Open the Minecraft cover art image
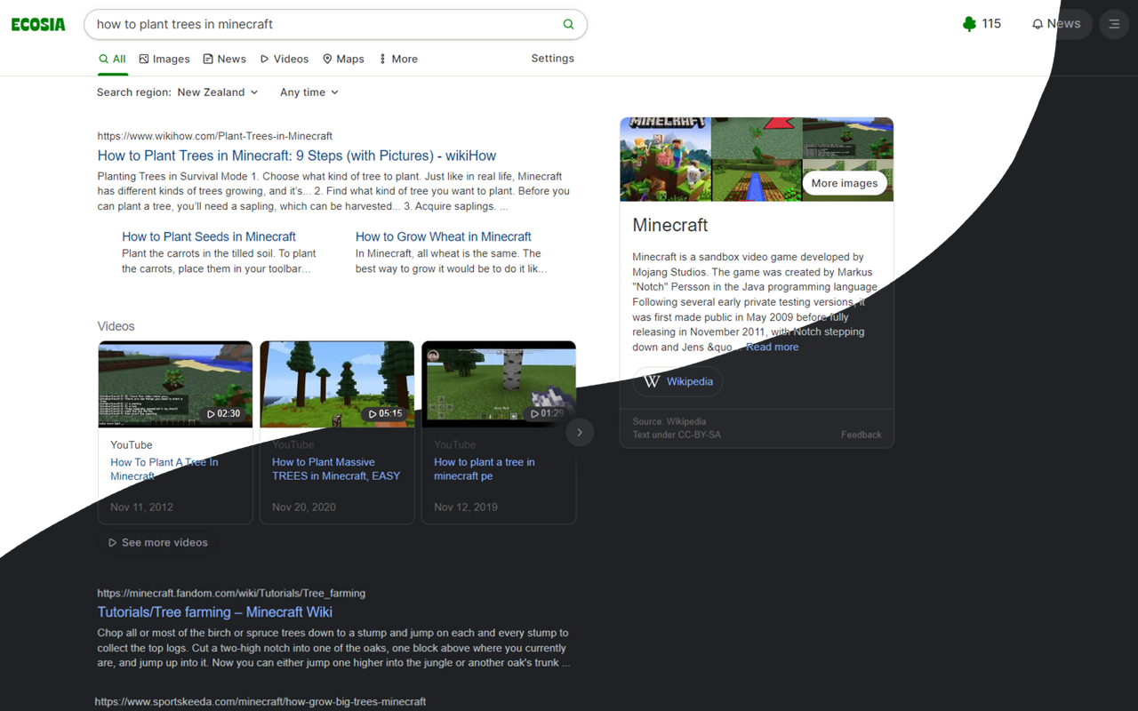 coord(665,159)
